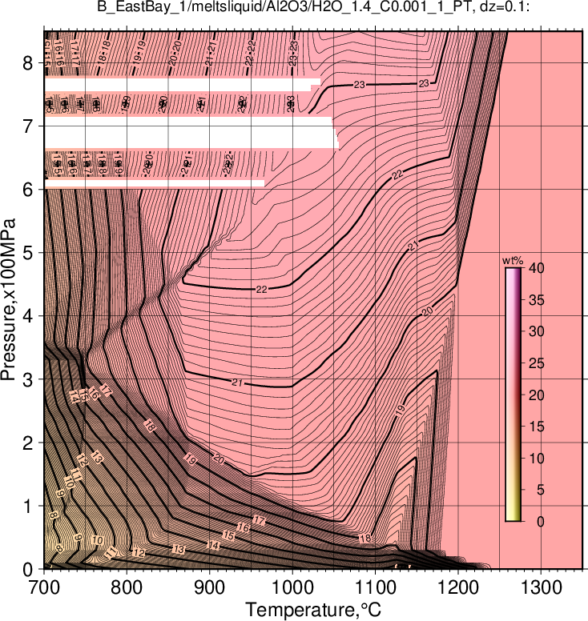Image resolution: width=588 pixels, height=621 pixels.
Task: Select the colorbar scale value 35
Action: [537, 300]
